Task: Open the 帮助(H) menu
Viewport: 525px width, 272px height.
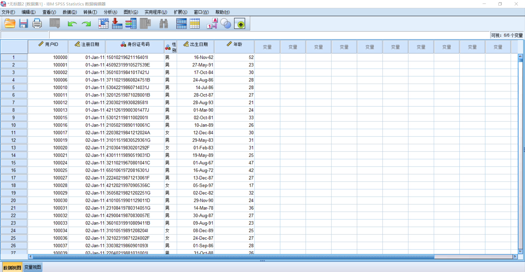Action: click(222, 12)
